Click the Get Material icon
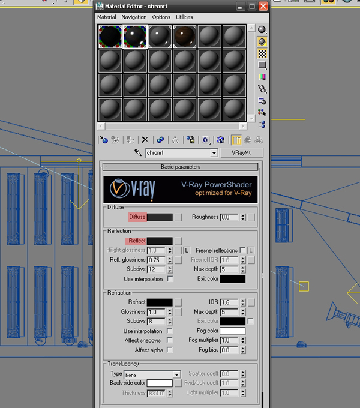The height and width of the screenshot is (408, 360). (x=104, y=140)
